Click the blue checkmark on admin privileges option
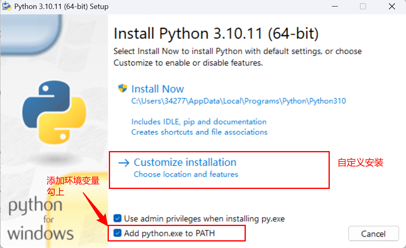The image size is (406, 248). (x=118, y=218)
